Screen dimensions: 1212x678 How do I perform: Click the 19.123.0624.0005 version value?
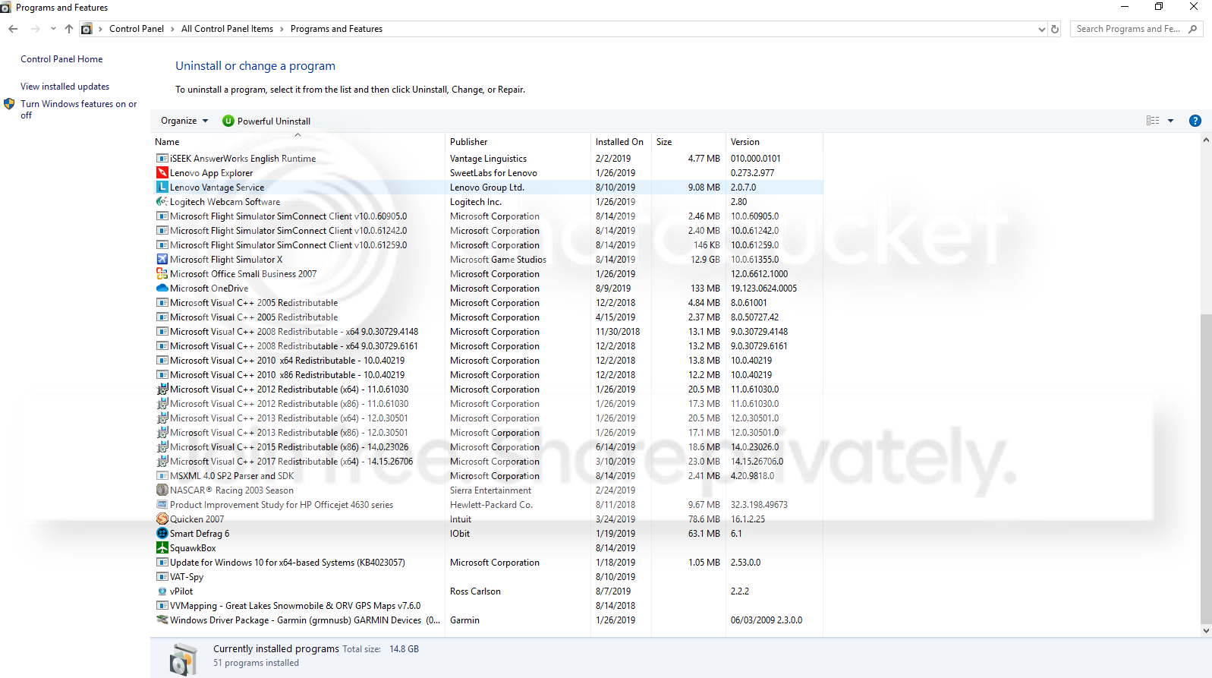pos(763,289)
